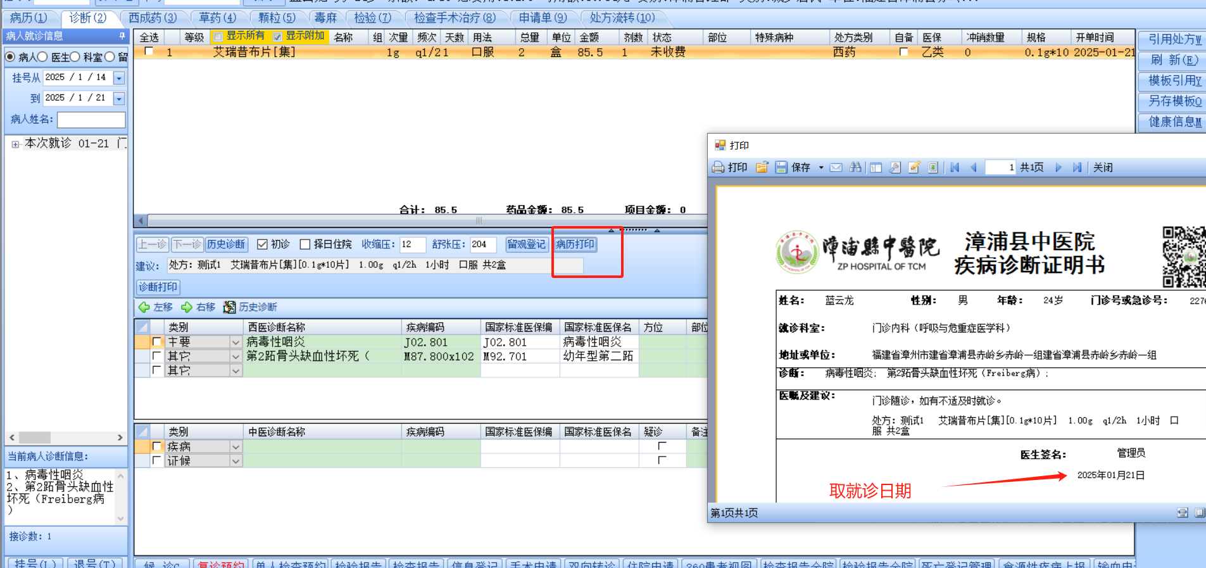Image resolution: width=1206 pixels, height=568 pixels.
Task: Click the printer icon in the print window
Action: 718,167
